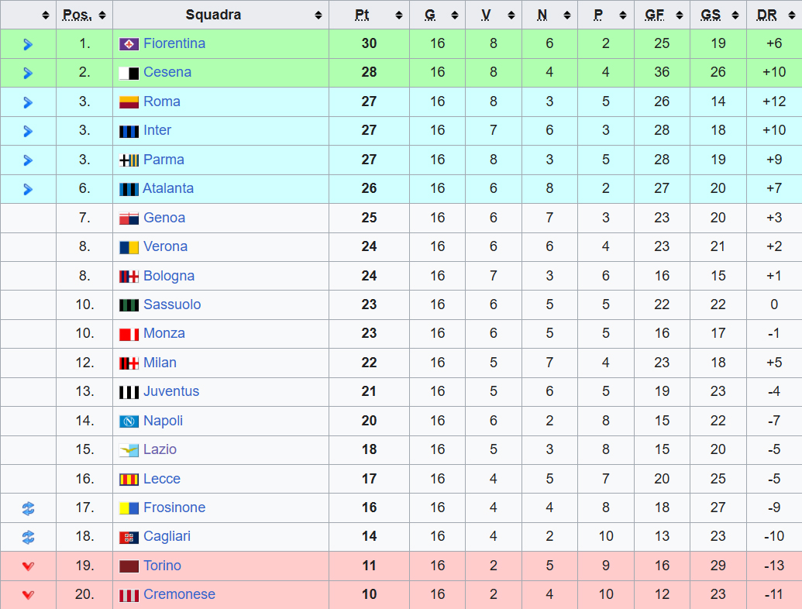The height and width of the screenshot is (609, 802).
Task: Click the blue arrow icon beside Cesena
Action: click(x=28, y=73)
